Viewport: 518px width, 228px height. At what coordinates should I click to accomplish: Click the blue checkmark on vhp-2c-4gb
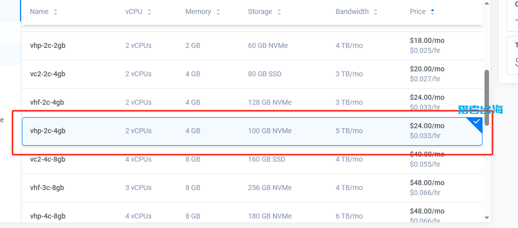[x=476, y=122]
